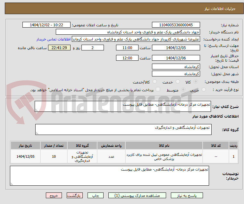Click price validity date 1404/12/06 field
244x204 pixels.
click(x=176, y=58)
